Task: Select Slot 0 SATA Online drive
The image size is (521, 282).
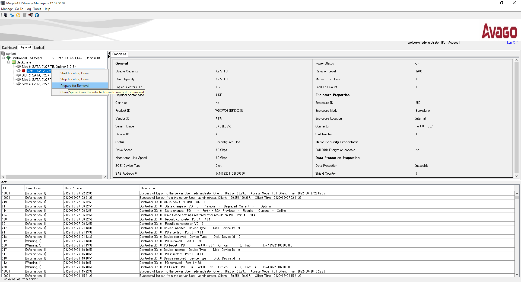Action: [x=49, y=67]
